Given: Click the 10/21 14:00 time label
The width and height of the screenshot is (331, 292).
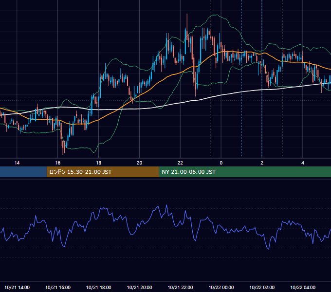Looking at the screenshot, I should 17,287.
